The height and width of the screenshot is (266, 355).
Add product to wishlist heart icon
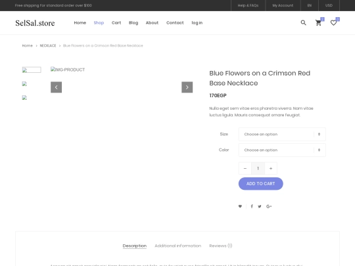(240, 206)
